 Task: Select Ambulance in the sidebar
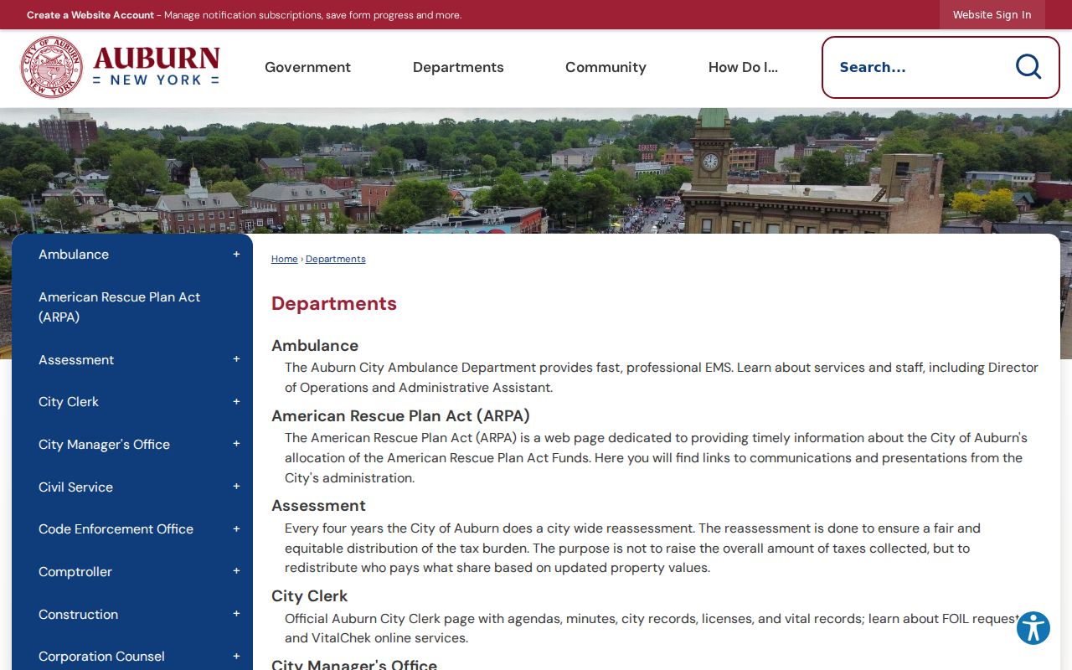point(74,255)
